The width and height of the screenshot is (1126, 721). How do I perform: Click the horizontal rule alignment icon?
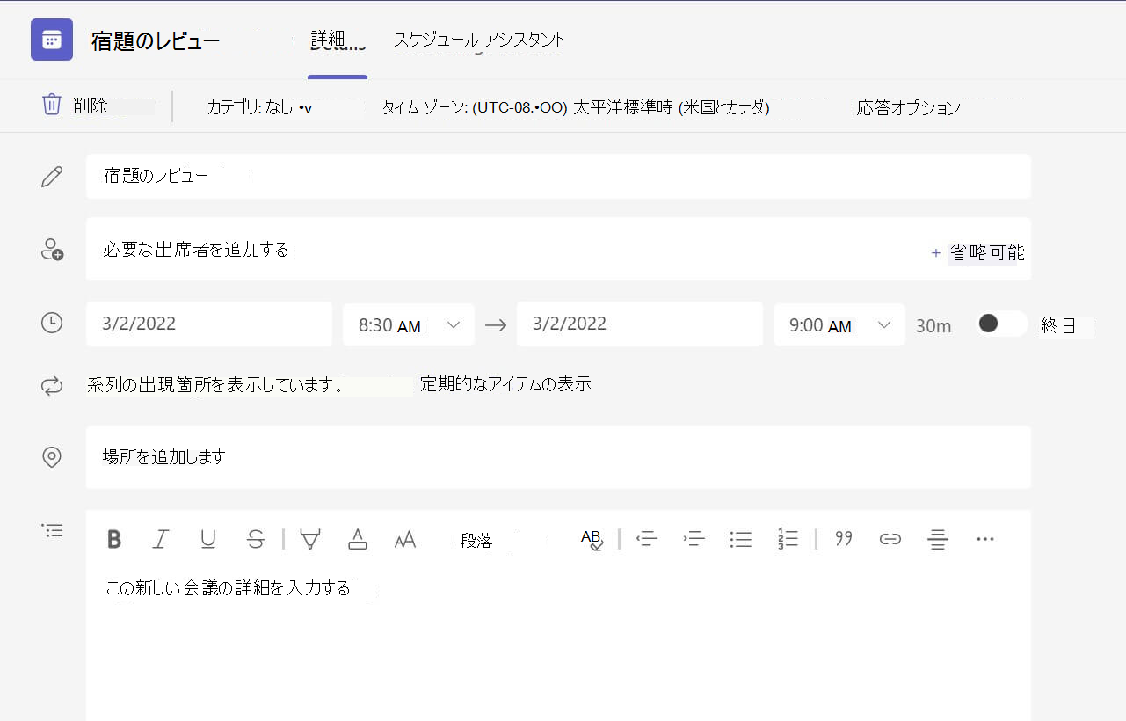938,540
